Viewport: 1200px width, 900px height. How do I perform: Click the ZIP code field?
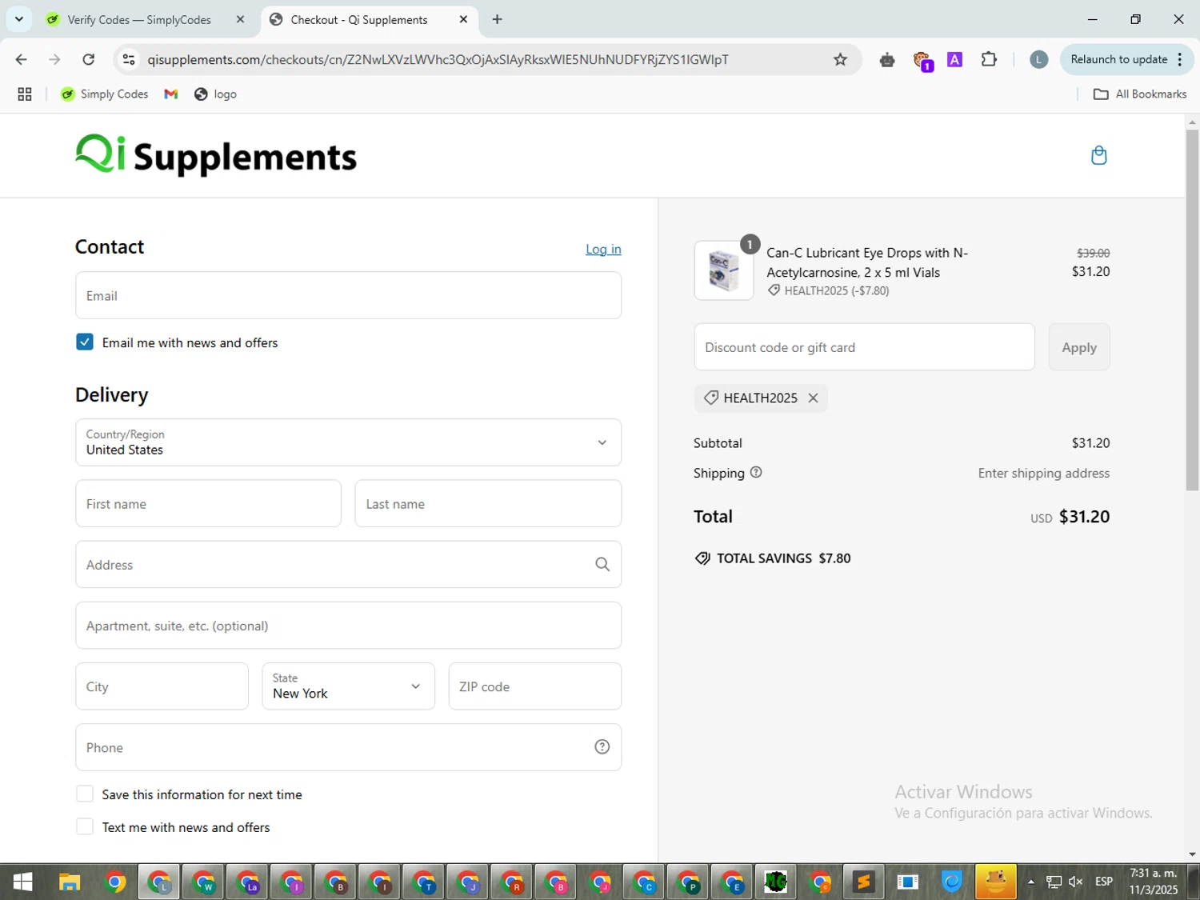click(x=534, y=686)
